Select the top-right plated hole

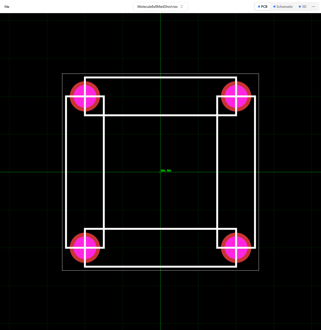[x=236, y=96]
